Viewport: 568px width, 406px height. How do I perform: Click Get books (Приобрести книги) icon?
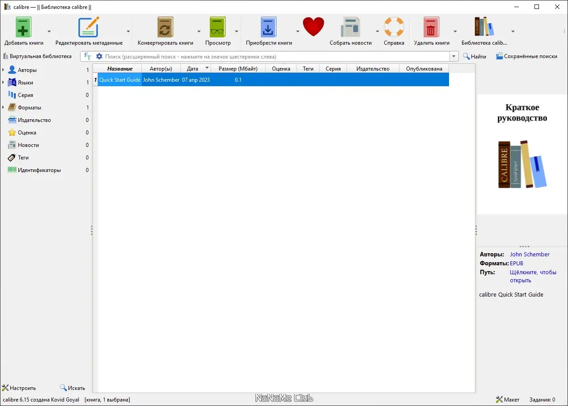tap(269, 27)
